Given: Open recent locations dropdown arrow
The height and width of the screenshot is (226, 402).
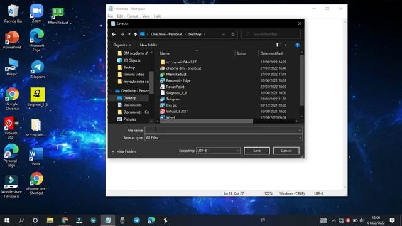Looking at the screenshot, I should (129, 34).
